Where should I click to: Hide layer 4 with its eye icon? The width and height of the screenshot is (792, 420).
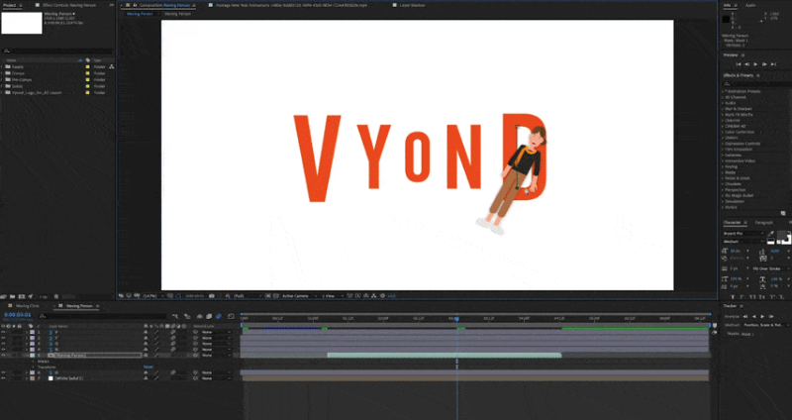click(3, 350)
